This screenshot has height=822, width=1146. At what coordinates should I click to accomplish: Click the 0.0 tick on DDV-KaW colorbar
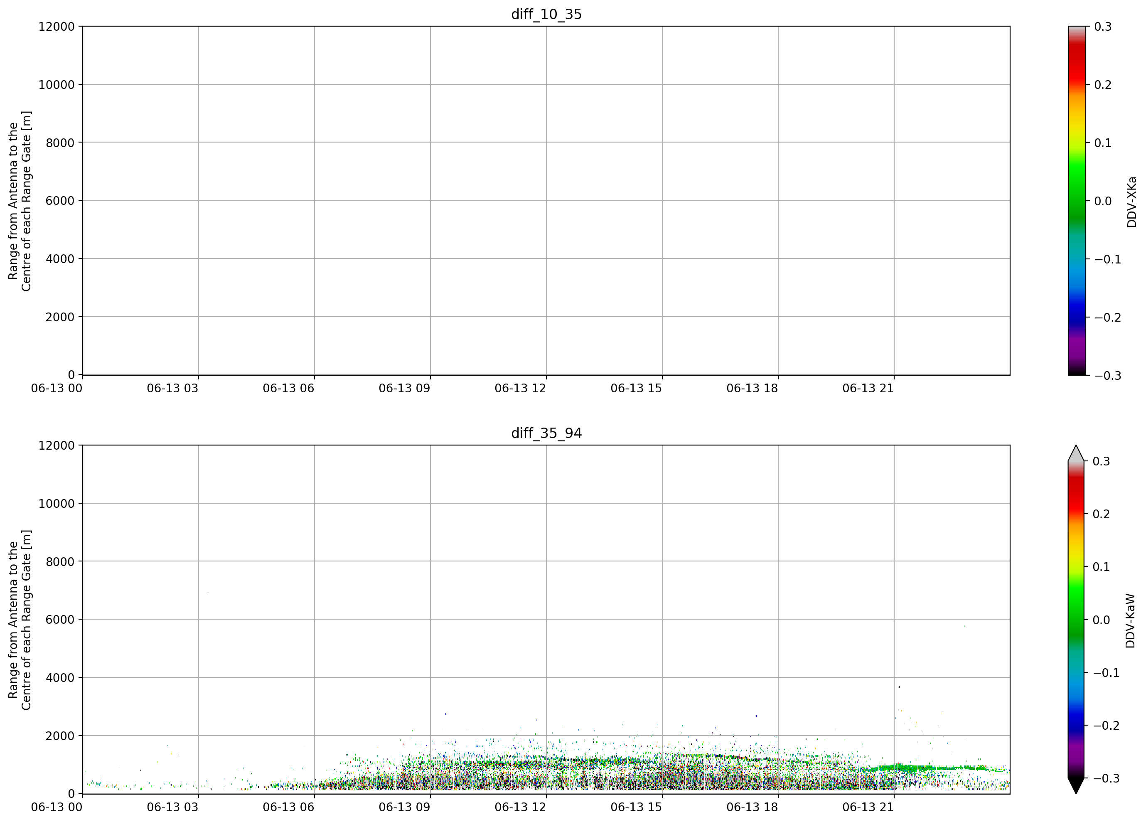point(1102,620)
